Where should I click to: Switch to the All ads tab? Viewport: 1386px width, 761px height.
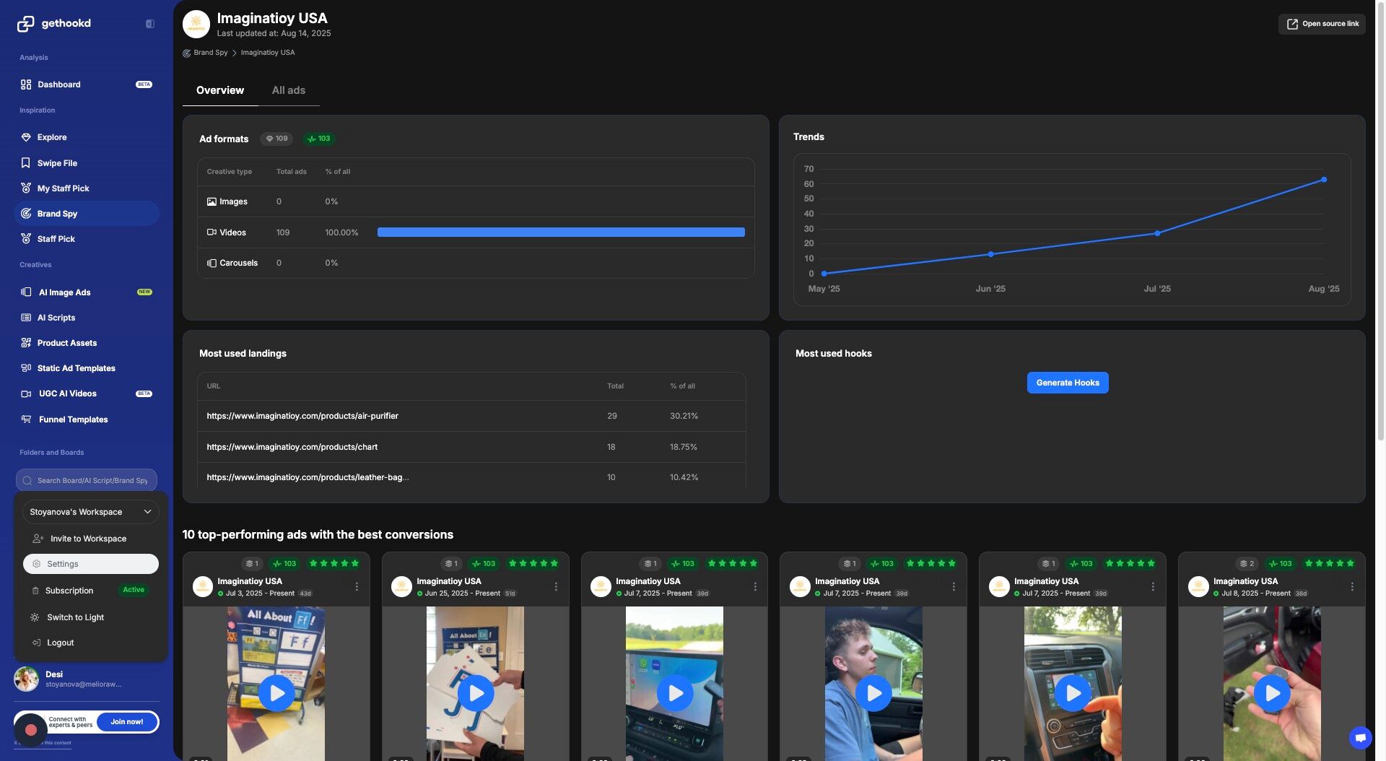pyautogui.click(x=289, y=90)
